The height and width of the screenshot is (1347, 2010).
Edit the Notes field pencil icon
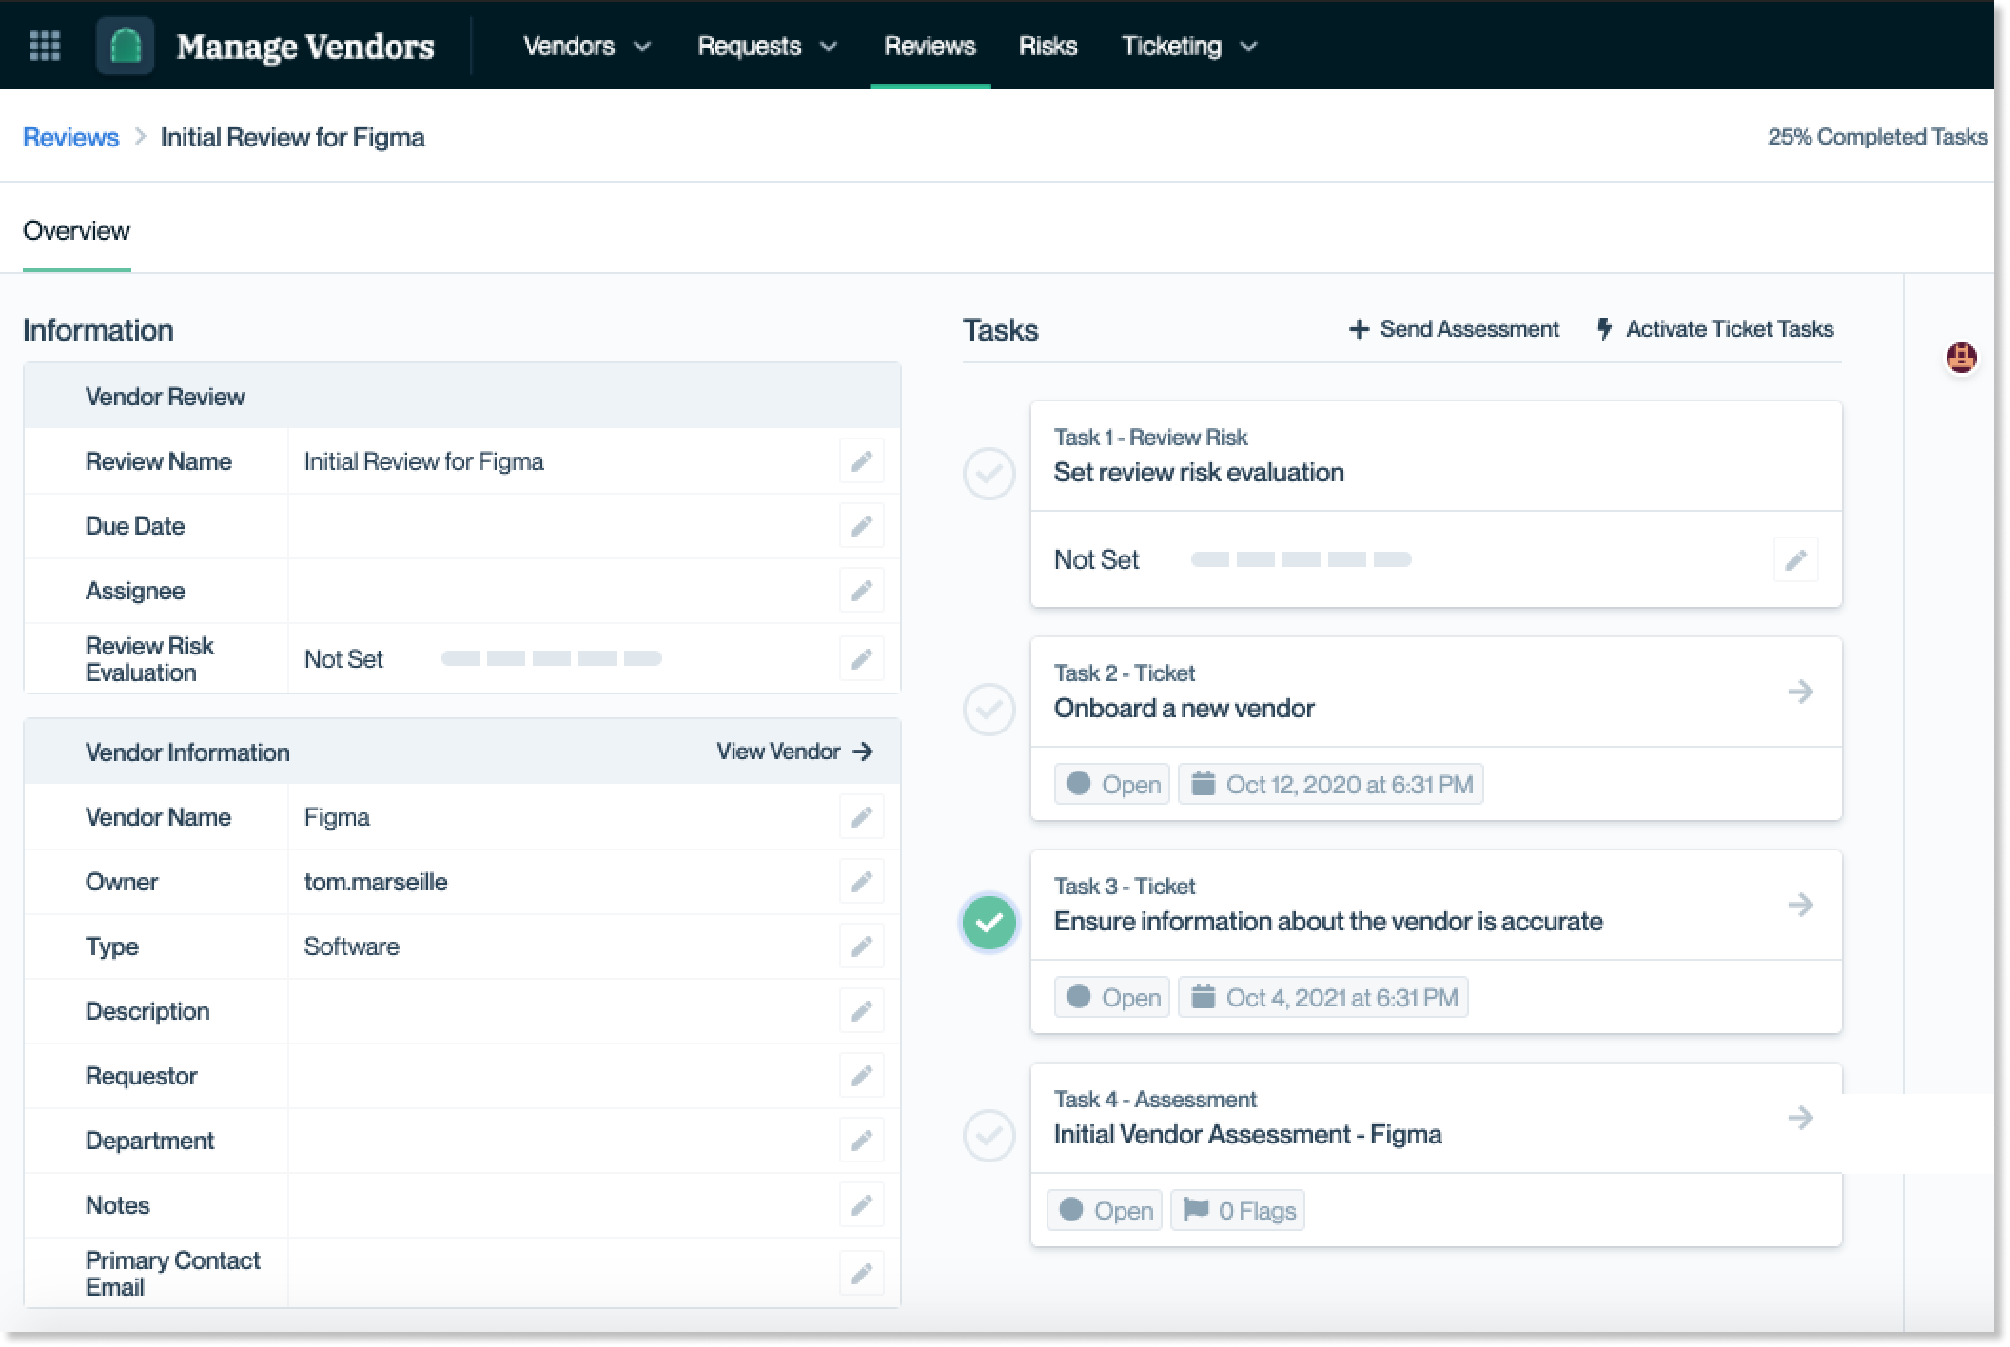[x=861, y=1205]
